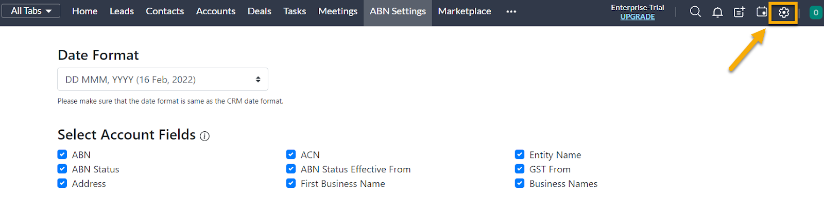Click the green user avatar icon

click(x=816, y=13)
